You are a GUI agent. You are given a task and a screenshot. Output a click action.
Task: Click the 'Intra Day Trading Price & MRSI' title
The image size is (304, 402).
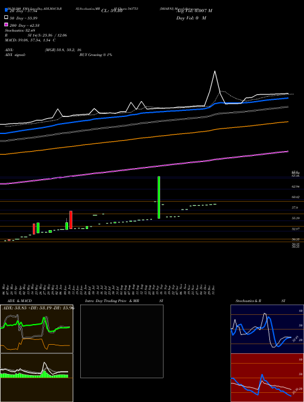click(124, 301)
